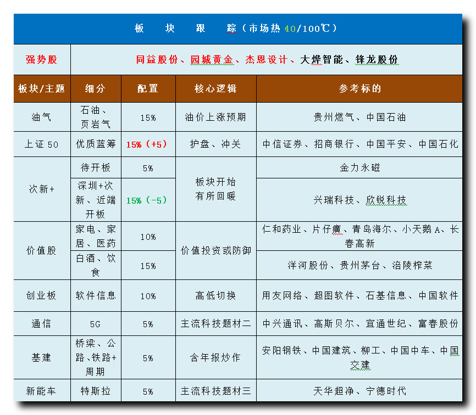Click strong stock "大烨智能"
Viewport: 476px width, 415px height.
tap(321, 59)
